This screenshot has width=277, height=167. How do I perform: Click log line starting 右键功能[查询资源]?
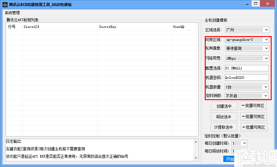(46, 149)
